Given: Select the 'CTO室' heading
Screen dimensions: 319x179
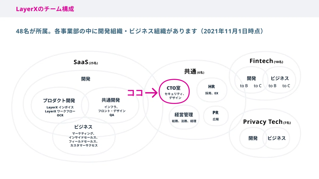Looking at the screenshot, I should pyautogui.click(x=174, y=88).
